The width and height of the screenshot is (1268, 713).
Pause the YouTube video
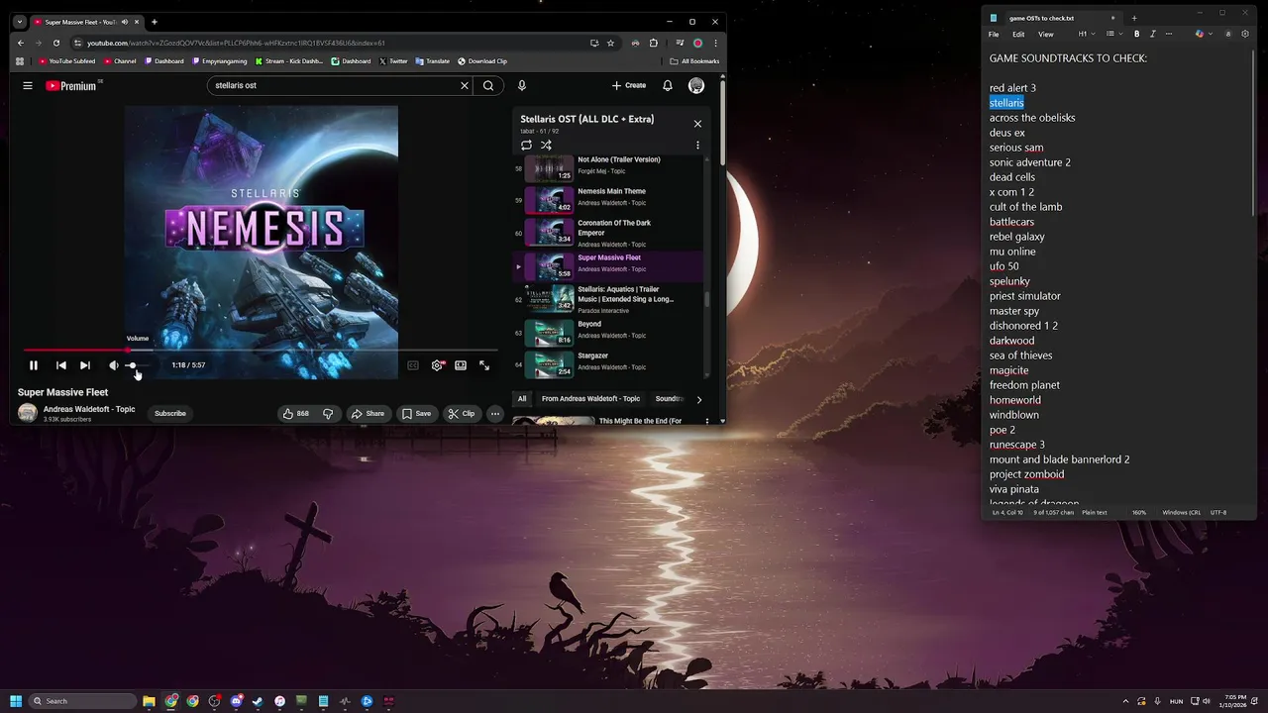(34, 365)
